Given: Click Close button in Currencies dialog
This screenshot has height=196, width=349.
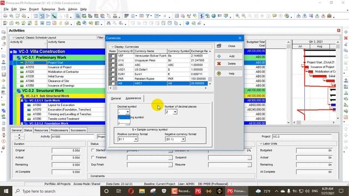Looking at the screenshot, I should point(228,46).
